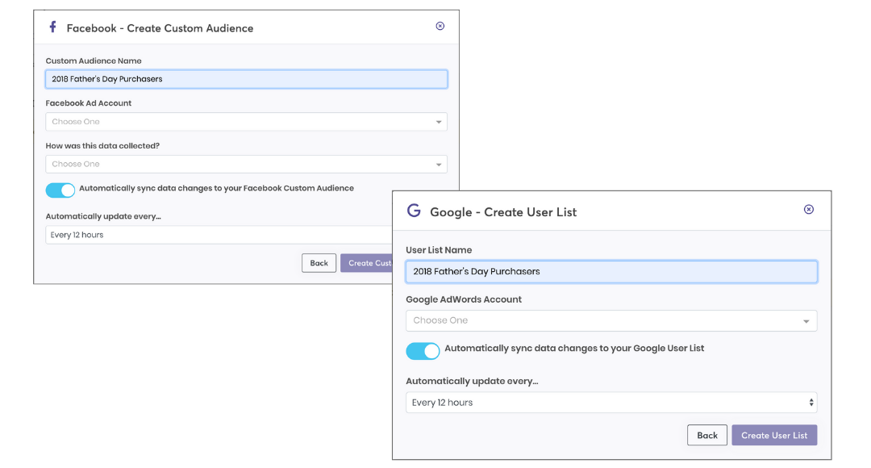Click the Create User List button
The height and width of the screenshot is (468, 871).
click(774, 435)
